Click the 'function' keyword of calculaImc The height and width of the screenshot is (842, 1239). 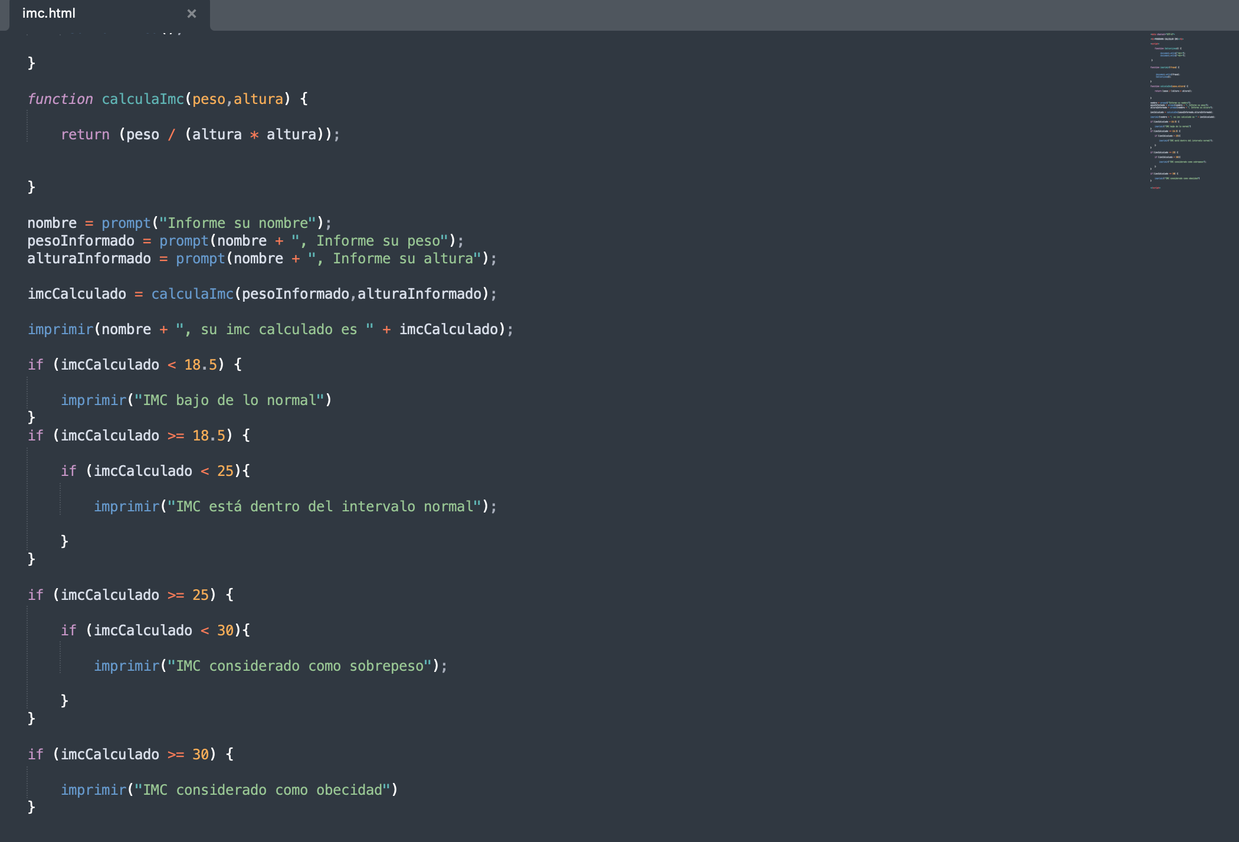(x=60, y=99)
